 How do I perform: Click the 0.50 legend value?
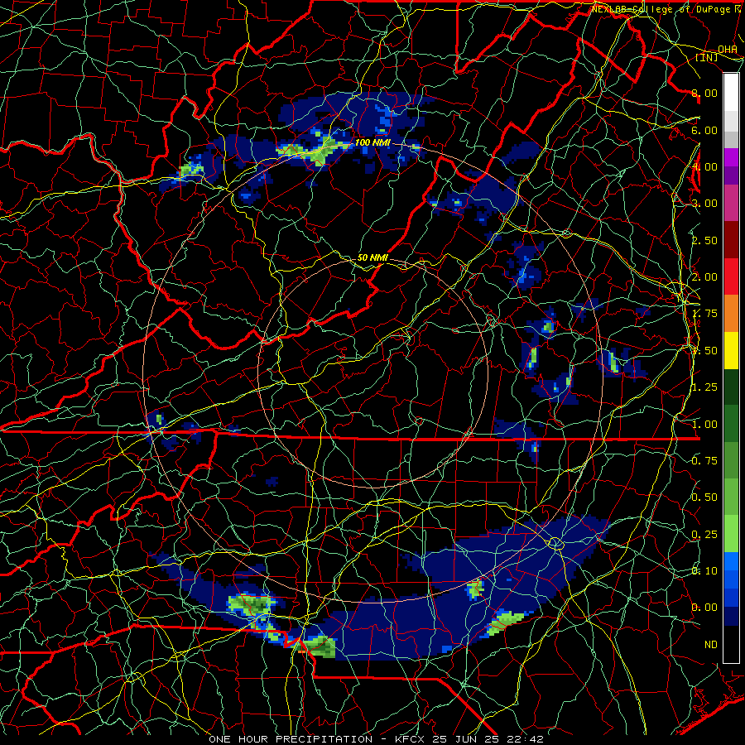click(704, 497)
